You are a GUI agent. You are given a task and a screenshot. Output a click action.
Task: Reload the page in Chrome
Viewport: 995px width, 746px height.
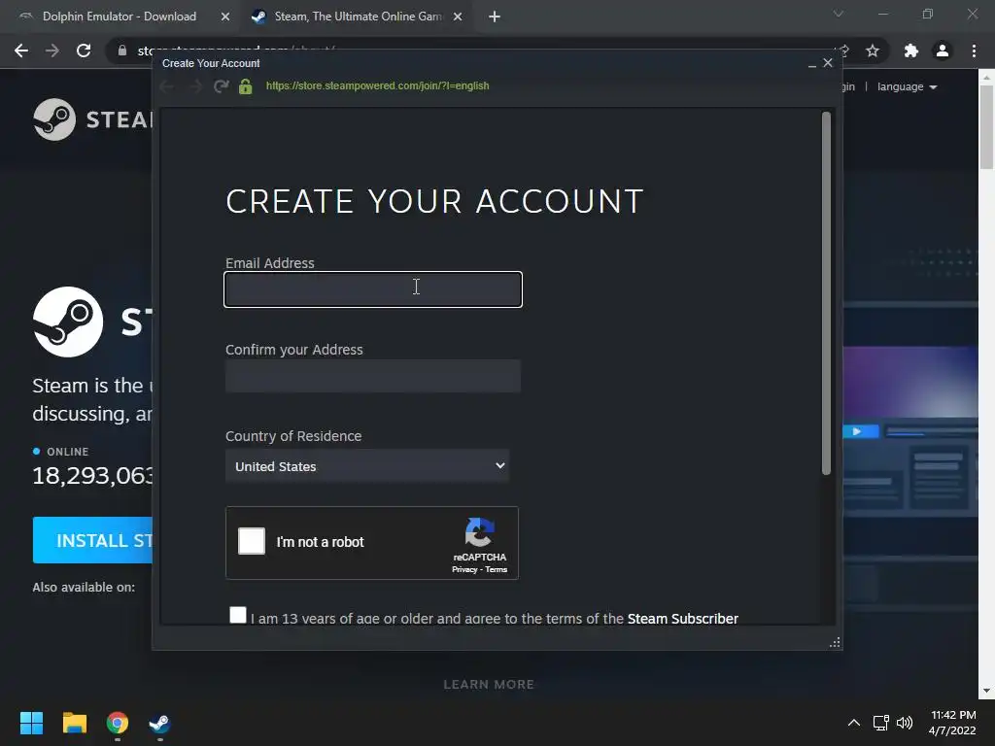click(84, 51)
